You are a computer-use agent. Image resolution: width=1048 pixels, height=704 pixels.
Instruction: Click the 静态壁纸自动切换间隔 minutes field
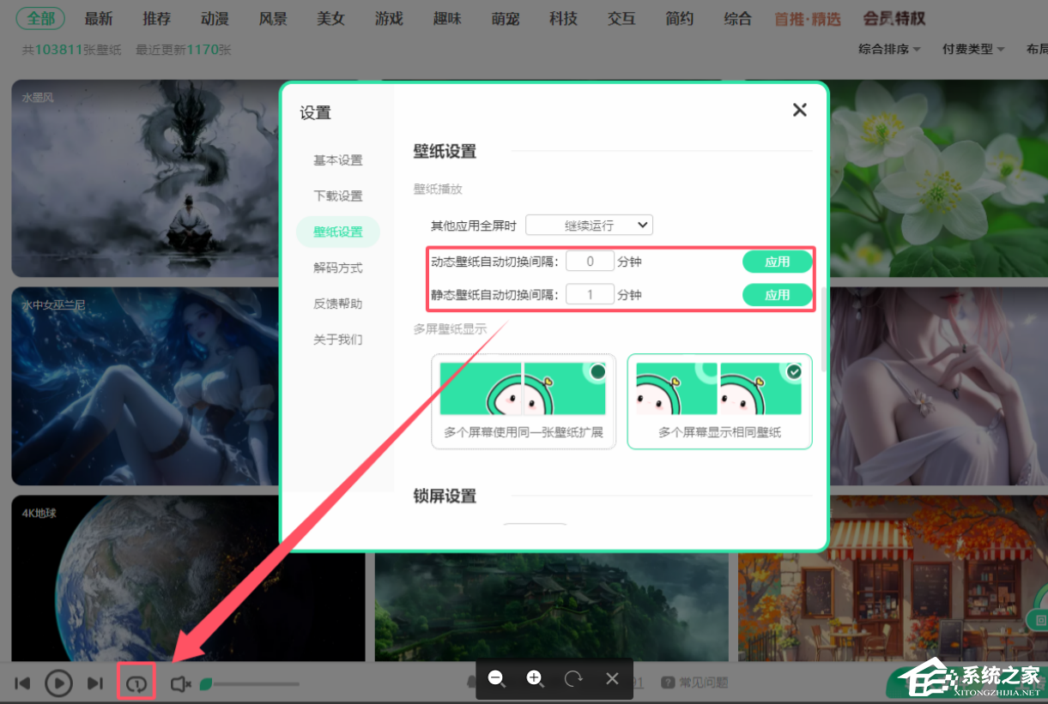[590, 295]
